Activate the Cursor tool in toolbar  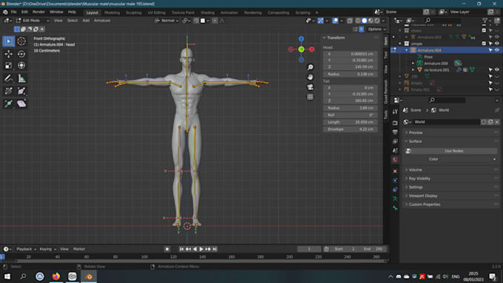click(21, 41)
